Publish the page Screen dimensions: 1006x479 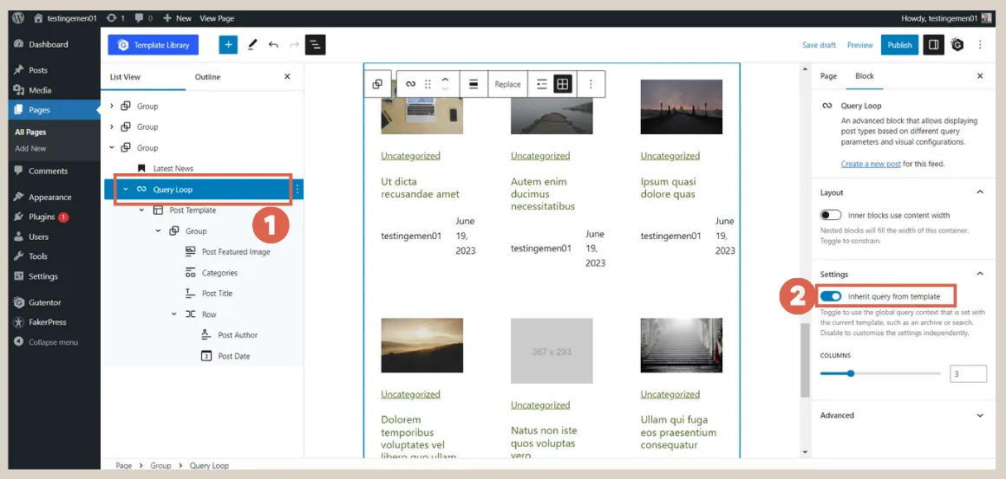coord(899,45)
